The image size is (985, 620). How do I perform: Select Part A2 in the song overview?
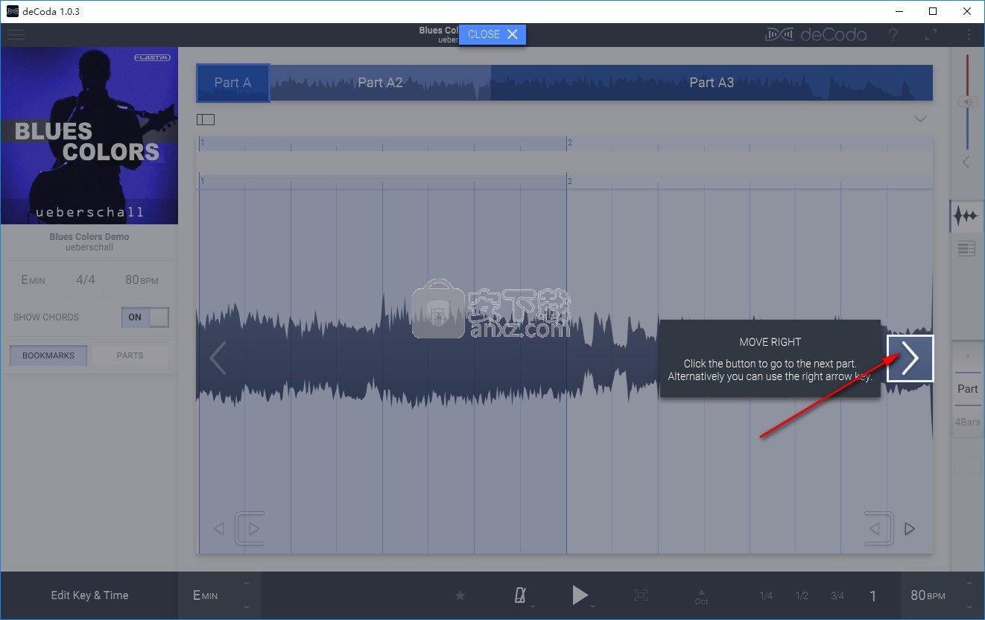380,83
